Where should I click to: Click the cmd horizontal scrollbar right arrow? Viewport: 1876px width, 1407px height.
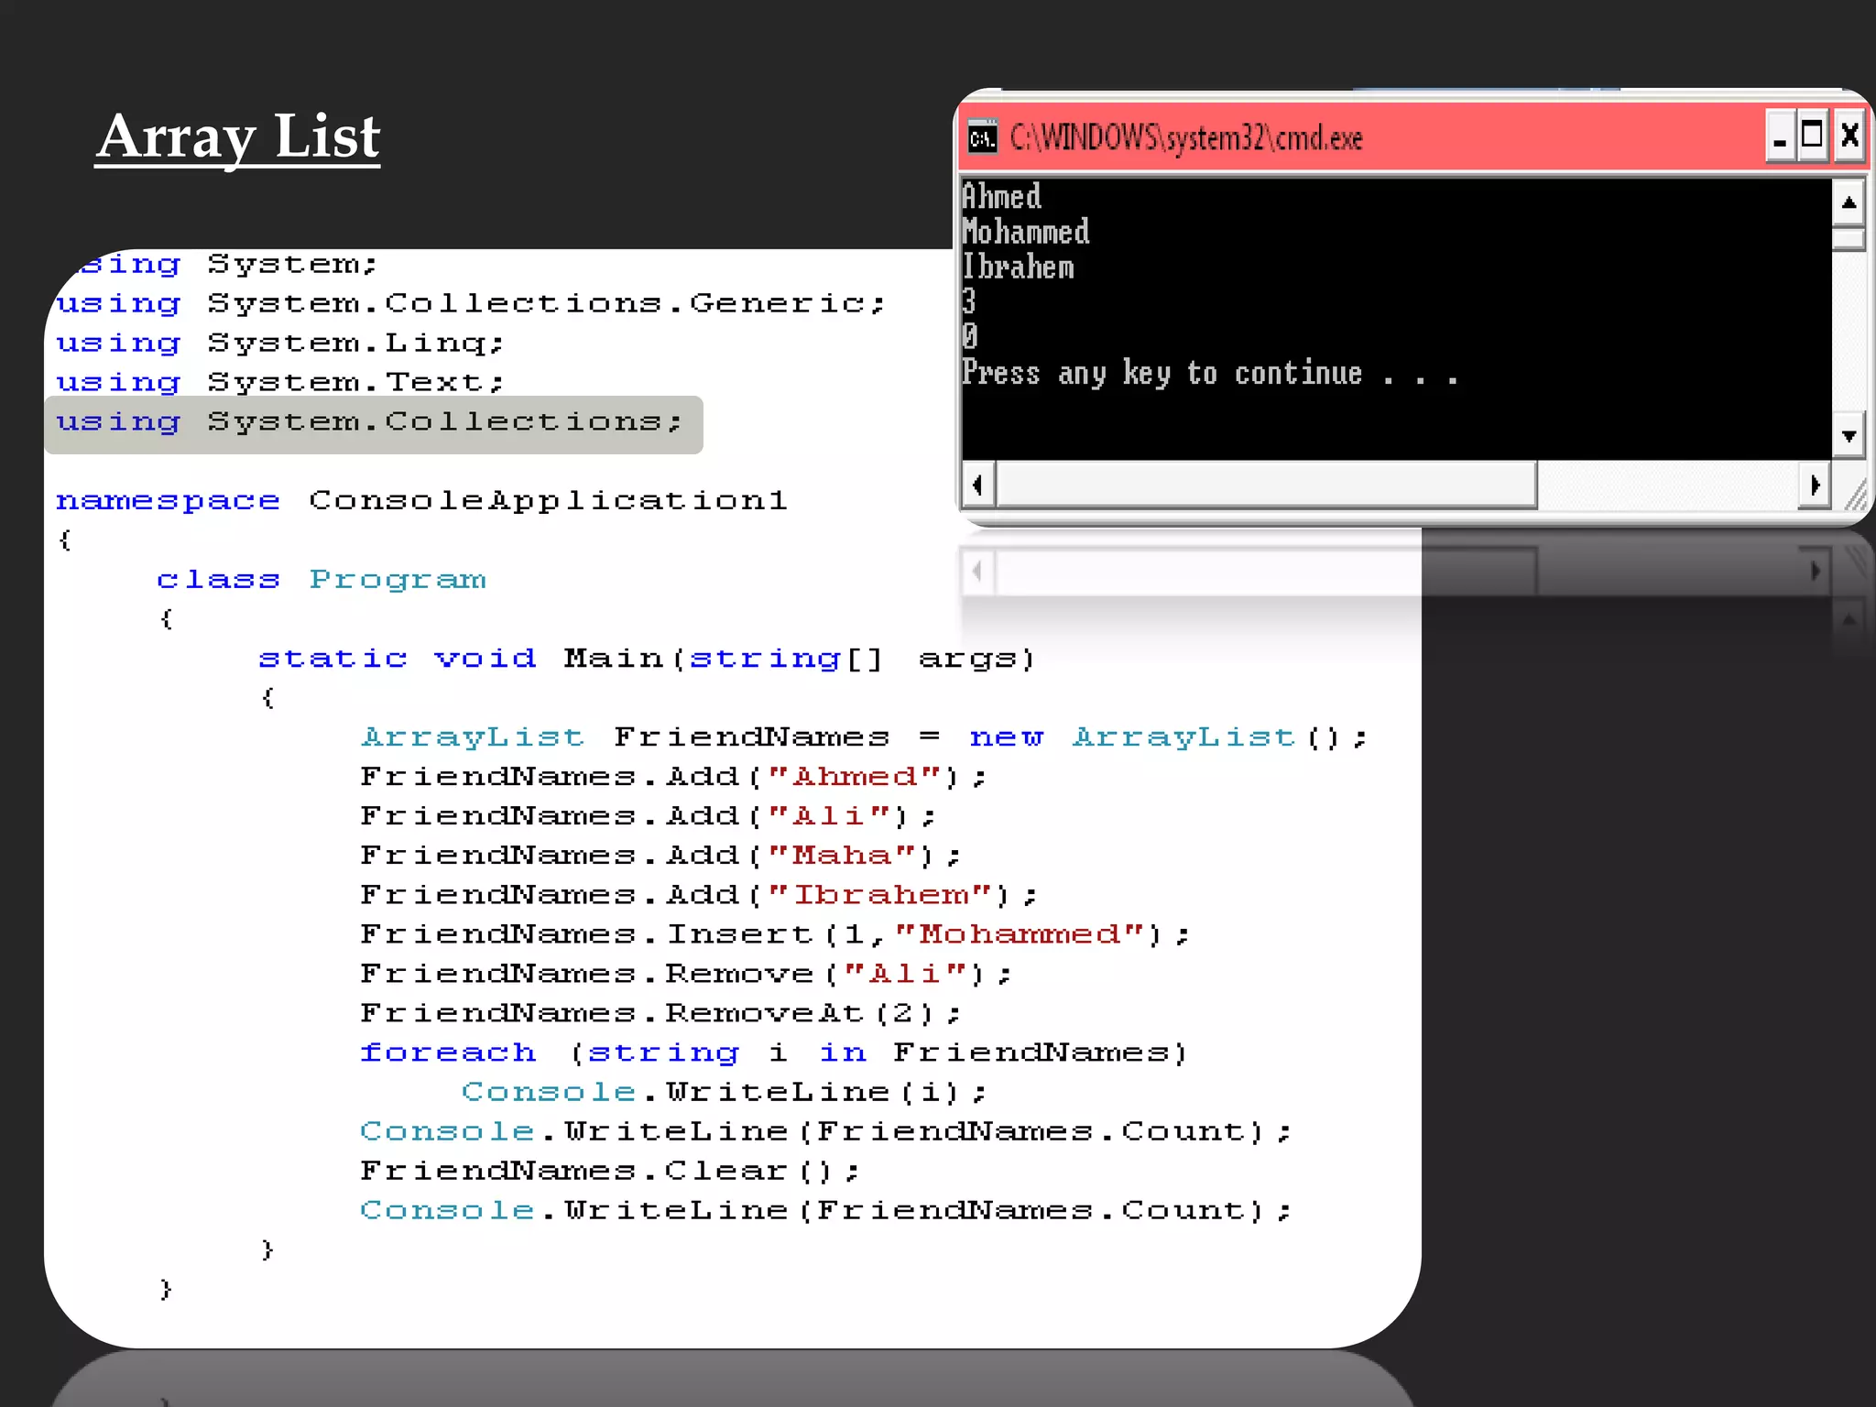click(x=1815, y=485)
